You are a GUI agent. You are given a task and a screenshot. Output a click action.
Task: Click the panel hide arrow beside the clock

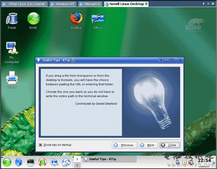(214, 162)
